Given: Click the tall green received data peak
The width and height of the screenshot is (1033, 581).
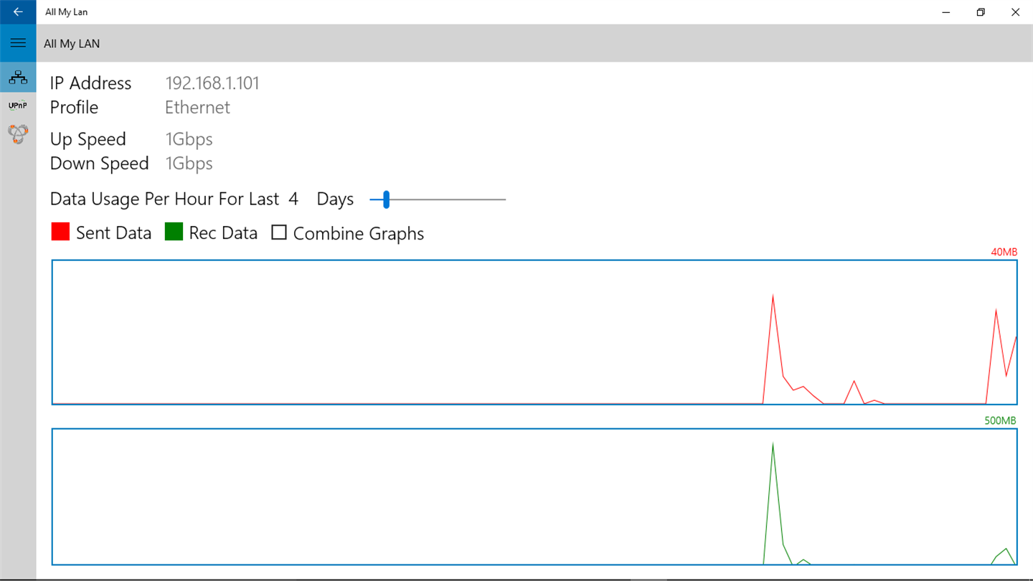Looking at the screenshot, I should point(773,445).
